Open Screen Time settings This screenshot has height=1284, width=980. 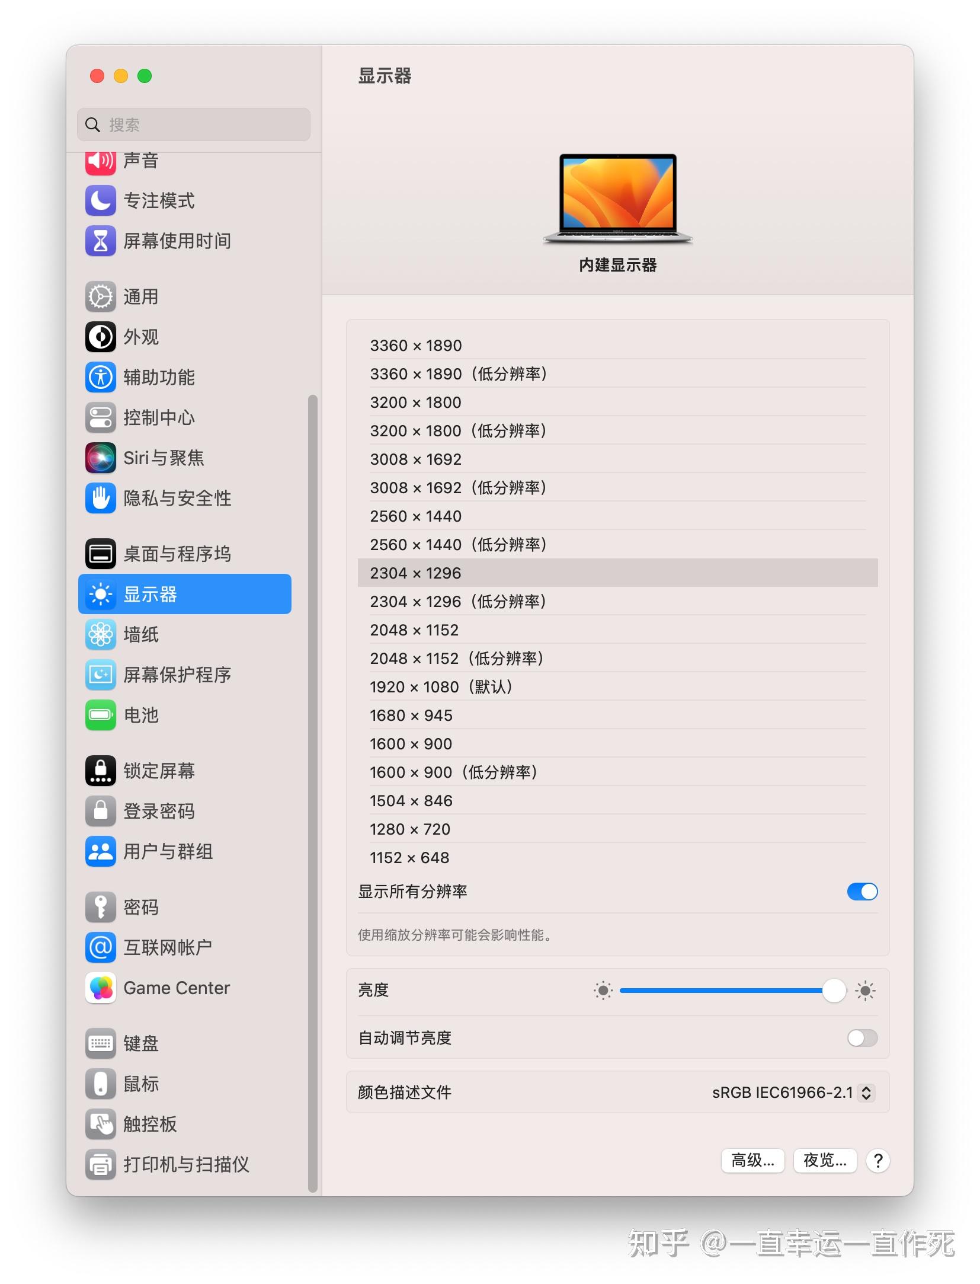[x=100, y=241]
